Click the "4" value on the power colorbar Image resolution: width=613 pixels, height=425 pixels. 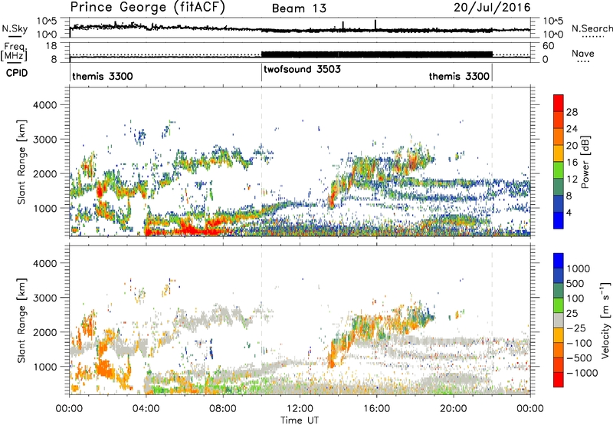569,213
